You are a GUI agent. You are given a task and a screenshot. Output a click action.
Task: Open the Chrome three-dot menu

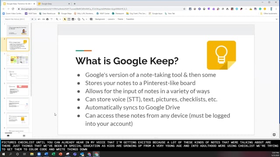[276, 9]
